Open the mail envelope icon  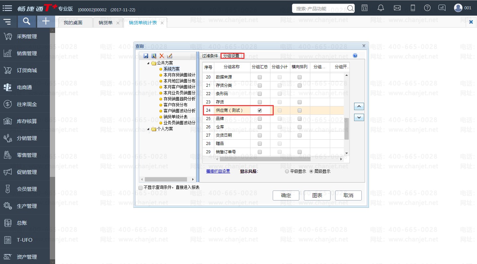coord(397,8)
